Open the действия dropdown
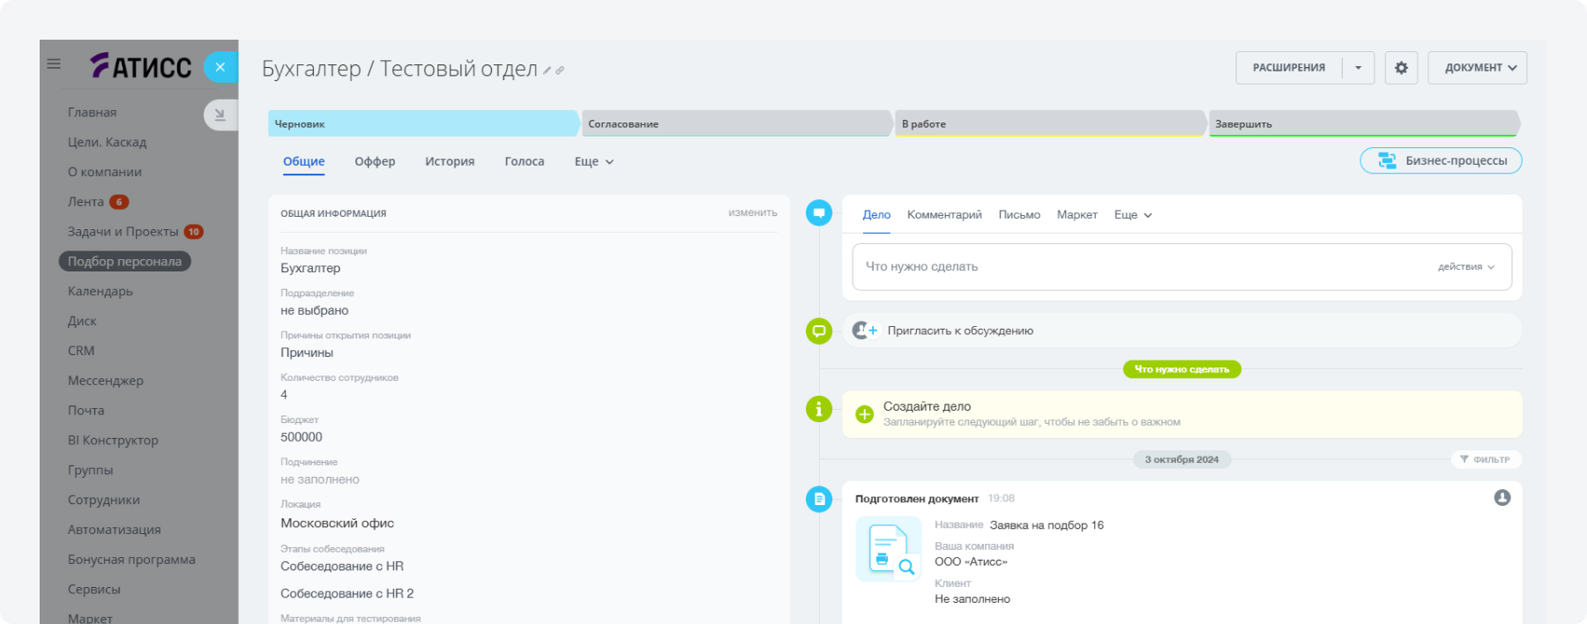The height and width of the screenshot is (624, 1587). click(1465, 267)
